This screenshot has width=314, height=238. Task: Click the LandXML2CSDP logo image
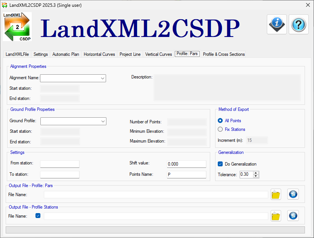17,26
